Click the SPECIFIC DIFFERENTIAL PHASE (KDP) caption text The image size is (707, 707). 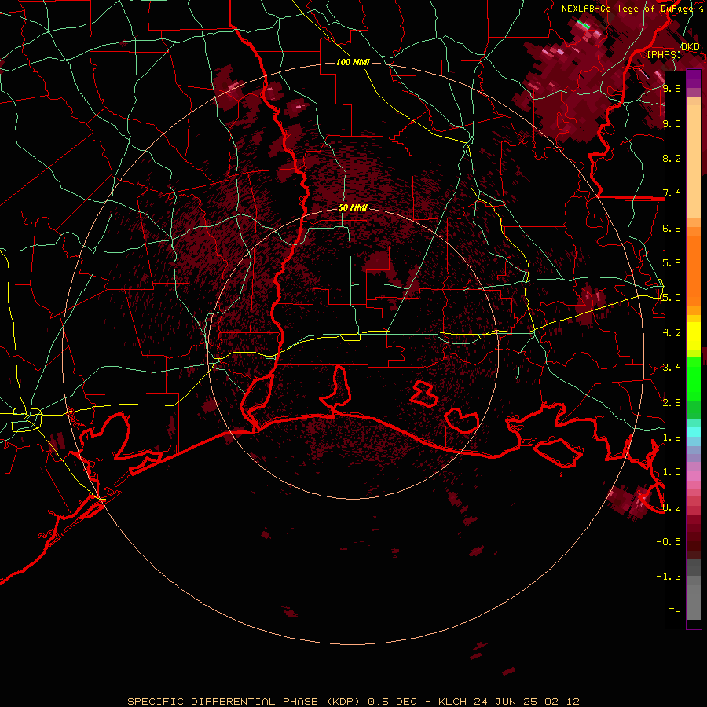pos(245,702)
